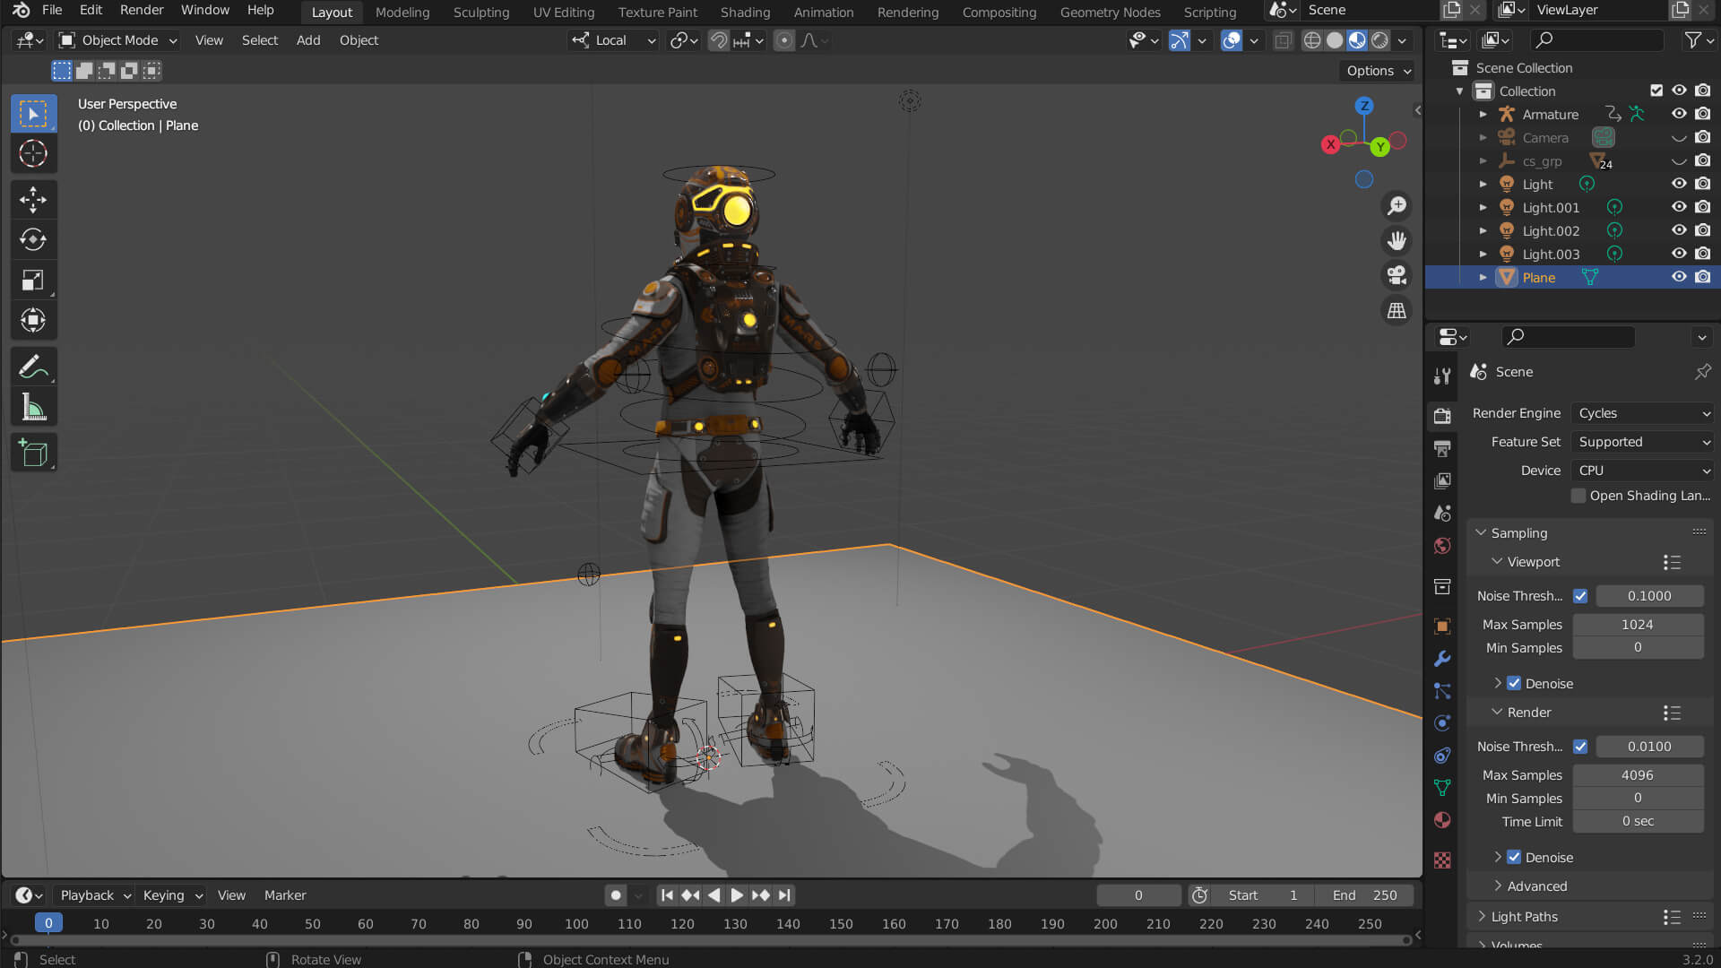
Task: Disable viewport Noise Threshold checkbox
Action: point(1580,596)
